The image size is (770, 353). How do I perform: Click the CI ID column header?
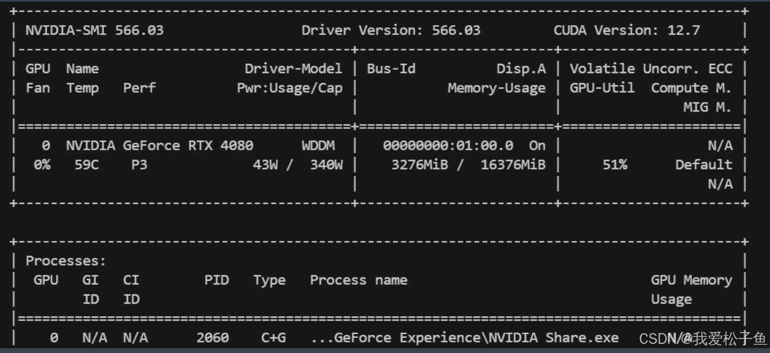(x=131, y=290)
